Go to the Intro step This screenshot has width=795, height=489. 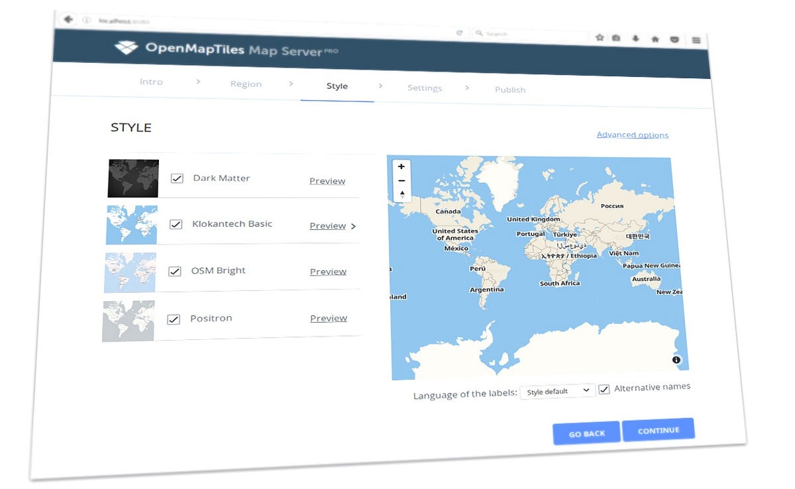(x=151, y=81)
